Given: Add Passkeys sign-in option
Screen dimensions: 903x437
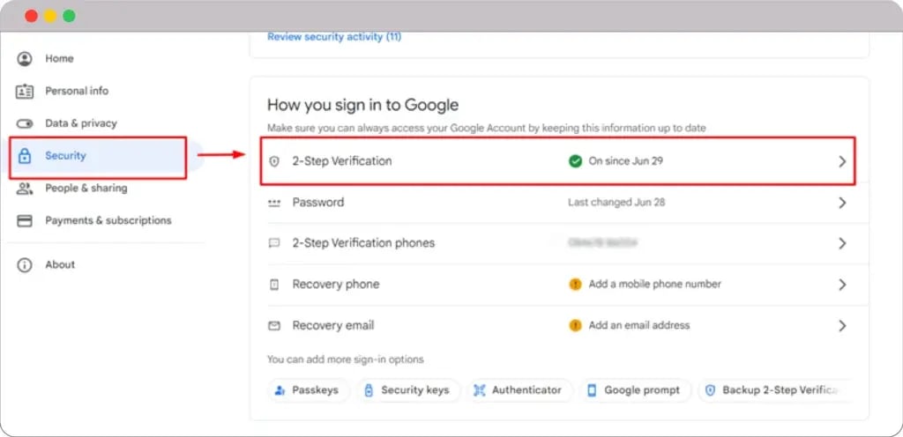Looking at the screenshot, I should point(308,390).
